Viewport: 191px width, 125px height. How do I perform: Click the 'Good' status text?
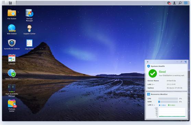162,72
